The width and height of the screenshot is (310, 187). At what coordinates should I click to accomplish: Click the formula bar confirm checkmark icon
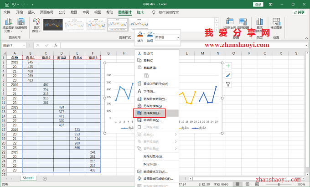pos(46,45)
